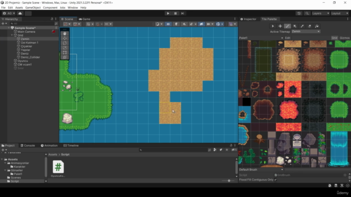Open the File menu
This screenshot has height=197, width=351.
click(3, 8)
